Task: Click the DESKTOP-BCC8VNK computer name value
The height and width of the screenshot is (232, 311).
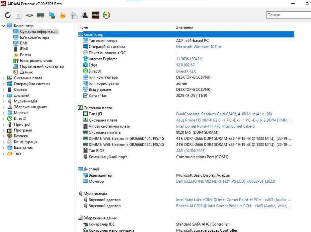Action: tap(193, 77)
